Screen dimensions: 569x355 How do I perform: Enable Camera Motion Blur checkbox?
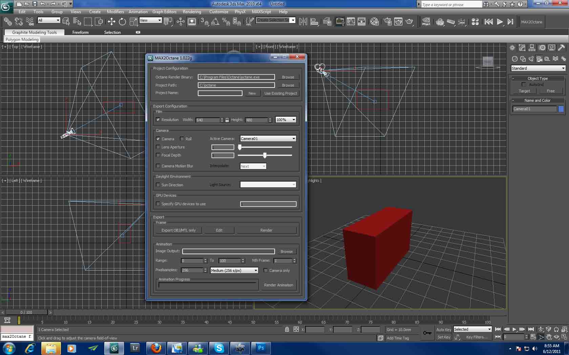pos(158,166)
